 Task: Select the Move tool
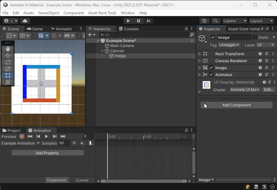click(8, 56)
